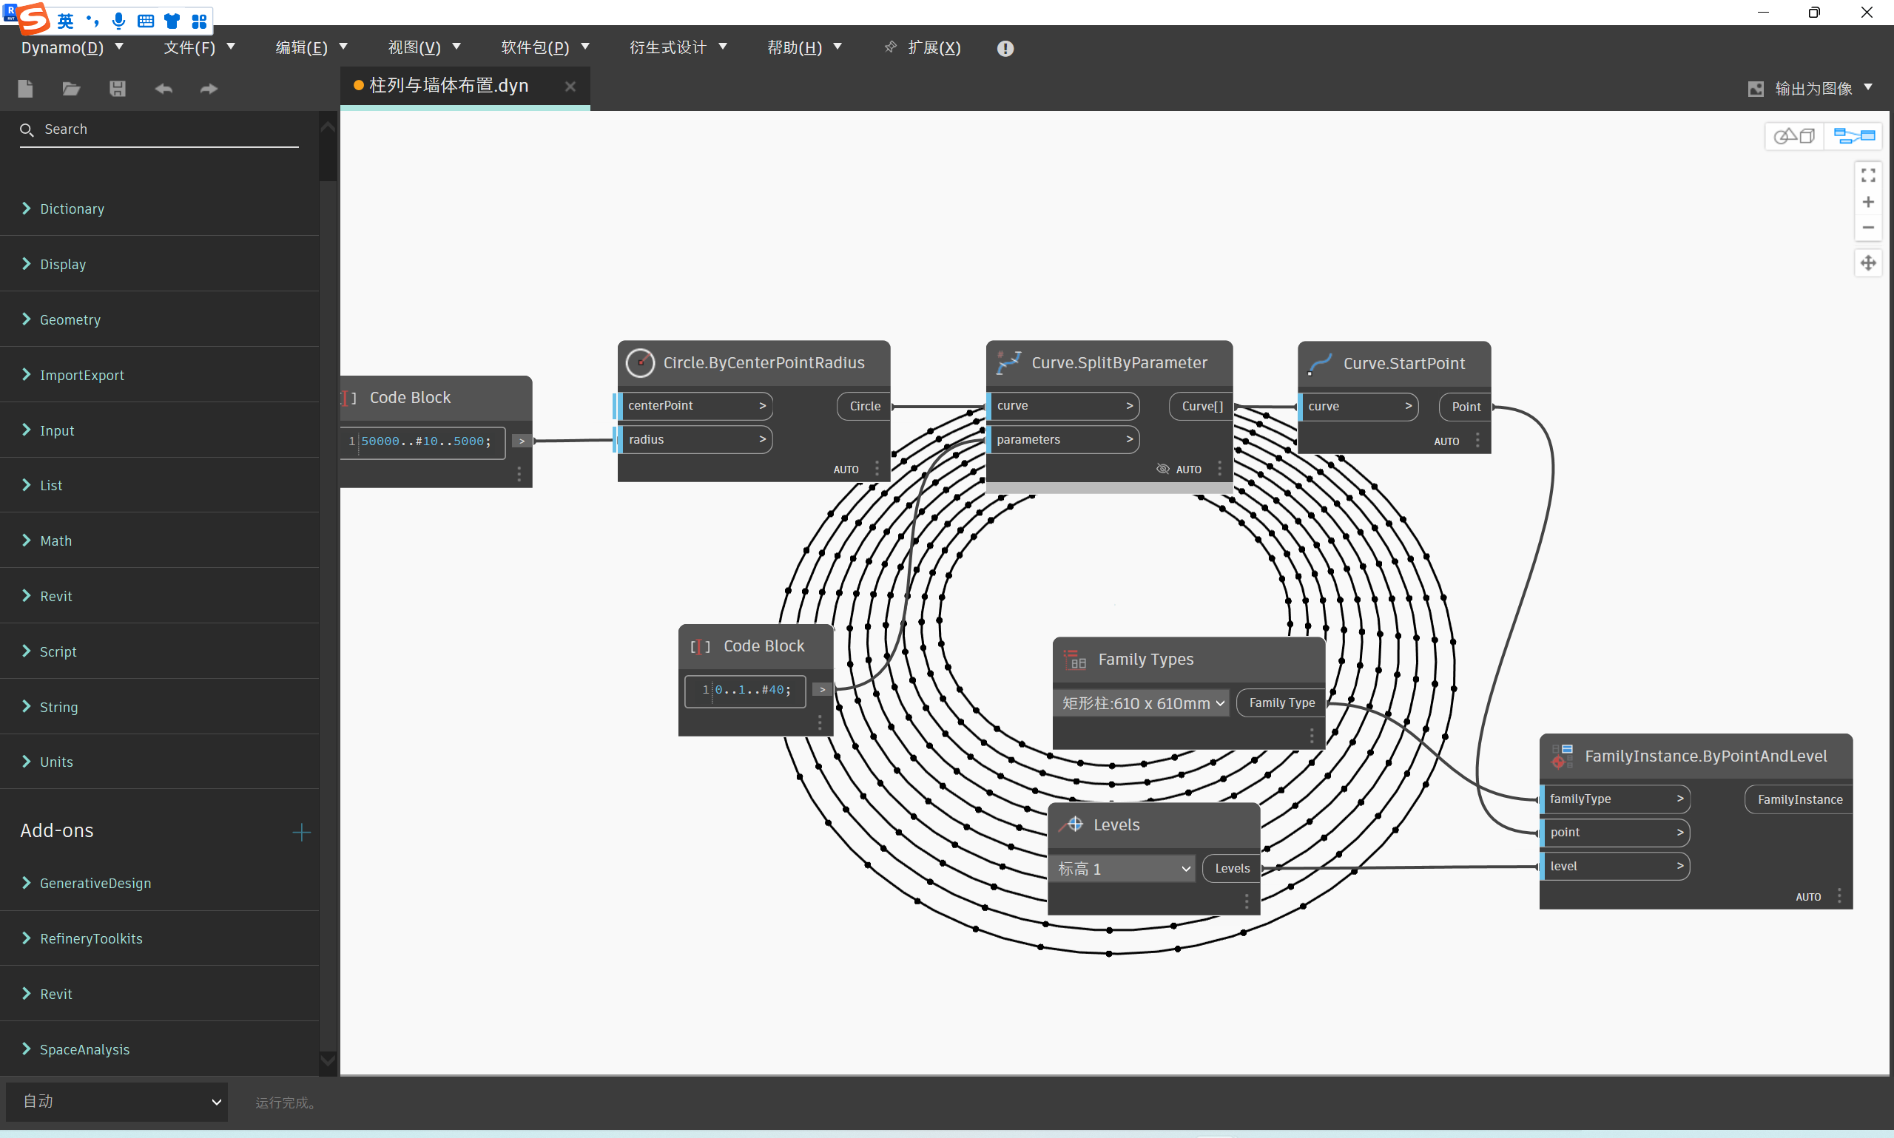This screenshot has width=1894, height=1138.
Task: Click the Family Types node icon
Action: (1075, 660)
